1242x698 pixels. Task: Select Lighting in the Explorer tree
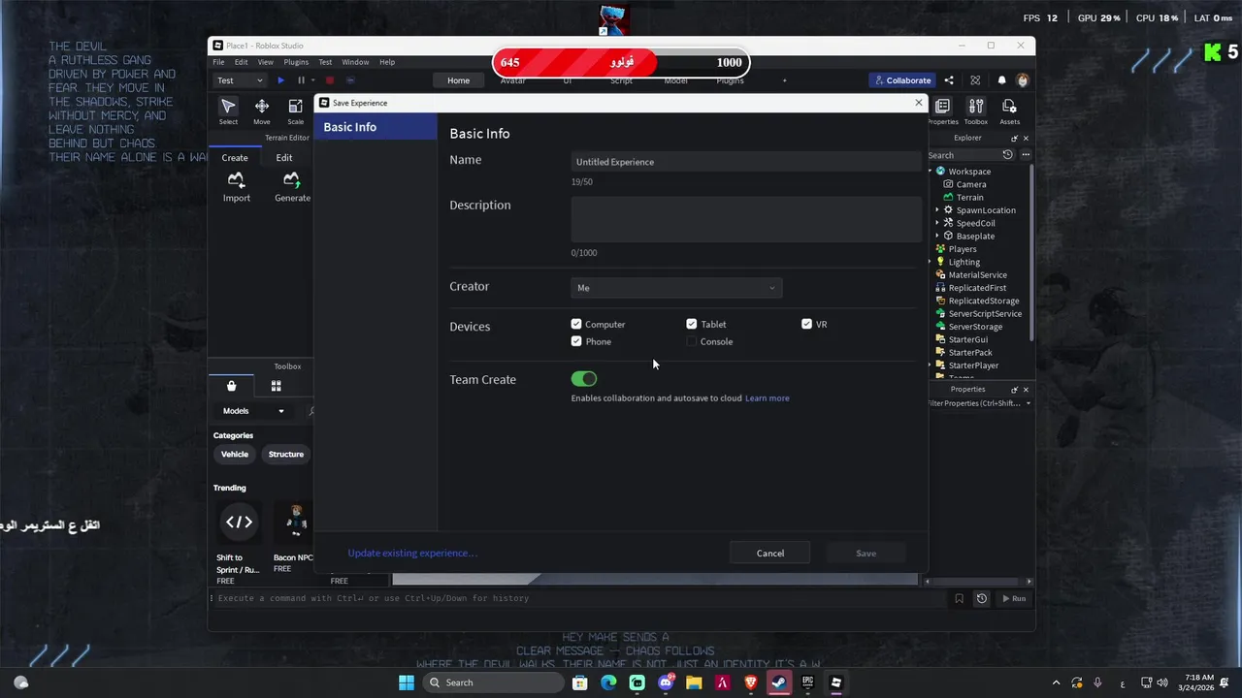964,262
